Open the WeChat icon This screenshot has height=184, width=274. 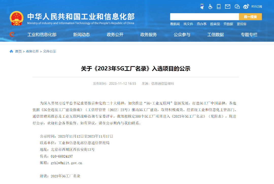[237, 7]
